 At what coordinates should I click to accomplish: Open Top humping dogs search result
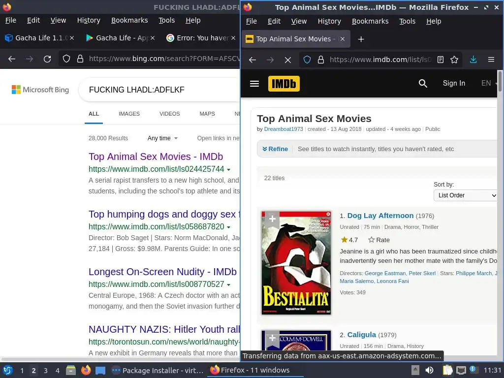tap(164, 214)
